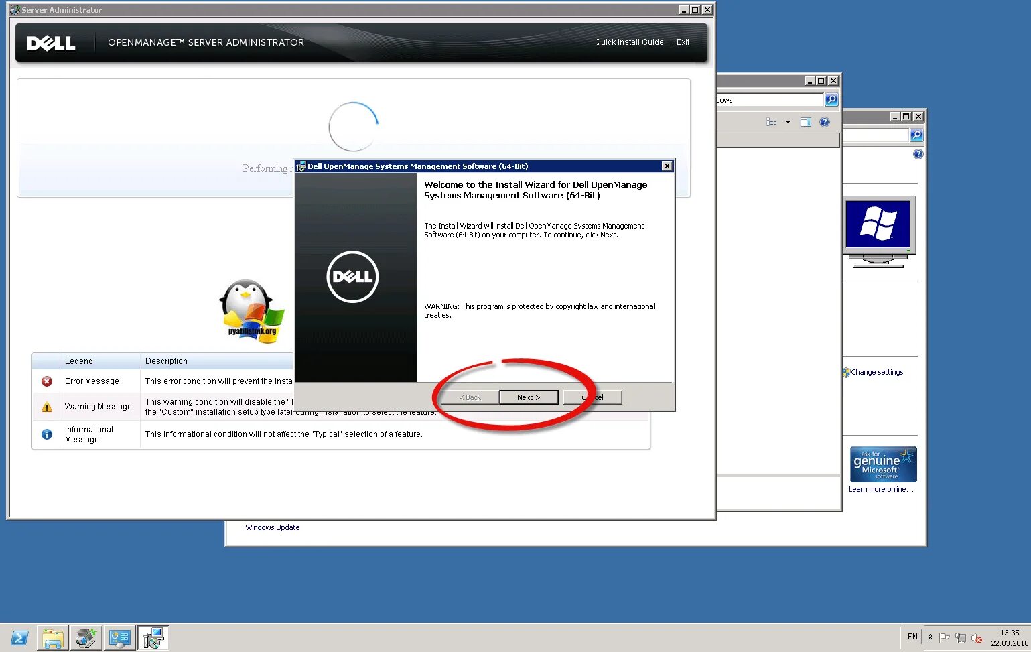The height and width of the screenshot is (652, 1031).
Task: Open the taskbar clock showing 13:35
Action: click(x=1009, y=638)
